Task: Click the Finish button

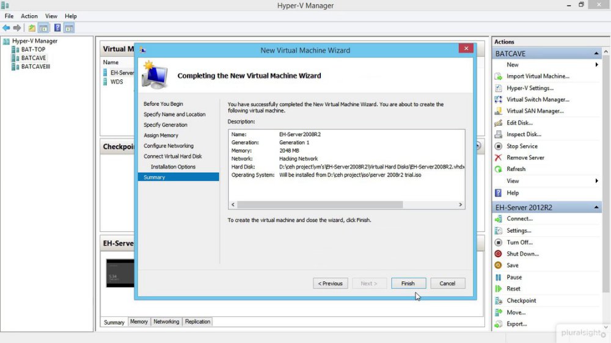Action: click(x=408, y=283)
